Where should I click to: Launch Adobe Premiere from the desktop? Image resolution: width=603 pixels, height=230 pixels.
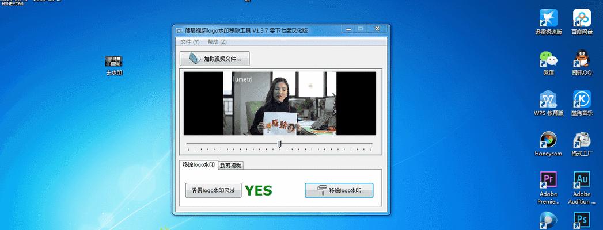[548, 188]
